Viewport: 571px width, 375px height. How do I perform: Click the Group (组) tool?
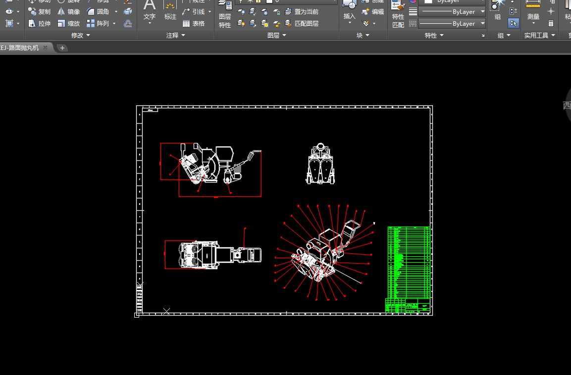pyautogui.click(x=497, y=10)
